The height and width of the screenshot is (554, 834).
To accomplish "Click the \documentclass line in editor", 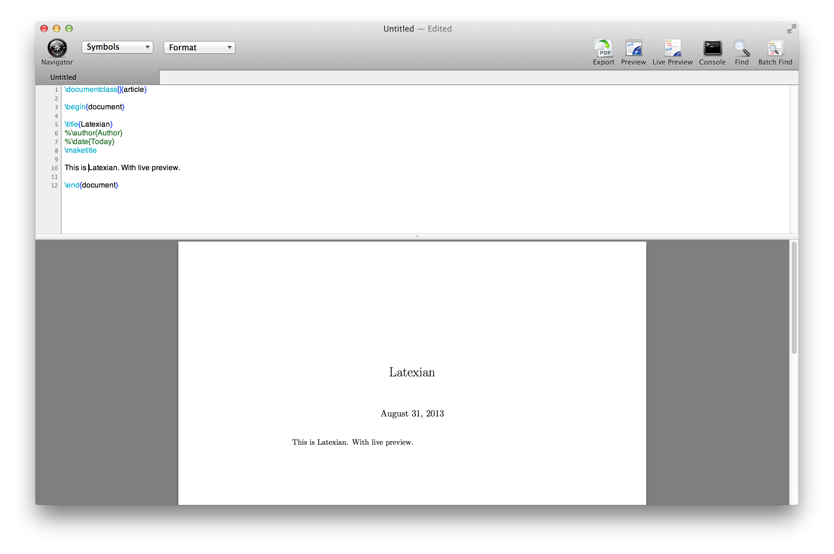I will point(105,89).
